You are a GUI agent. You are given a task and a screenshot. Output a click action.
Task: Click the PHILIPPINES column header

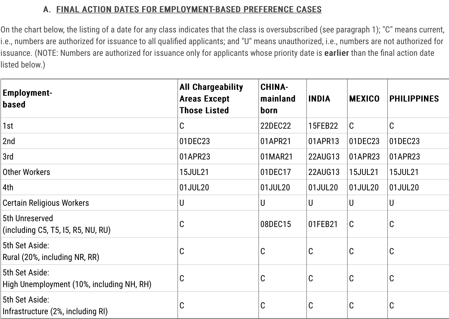point(414,99)
